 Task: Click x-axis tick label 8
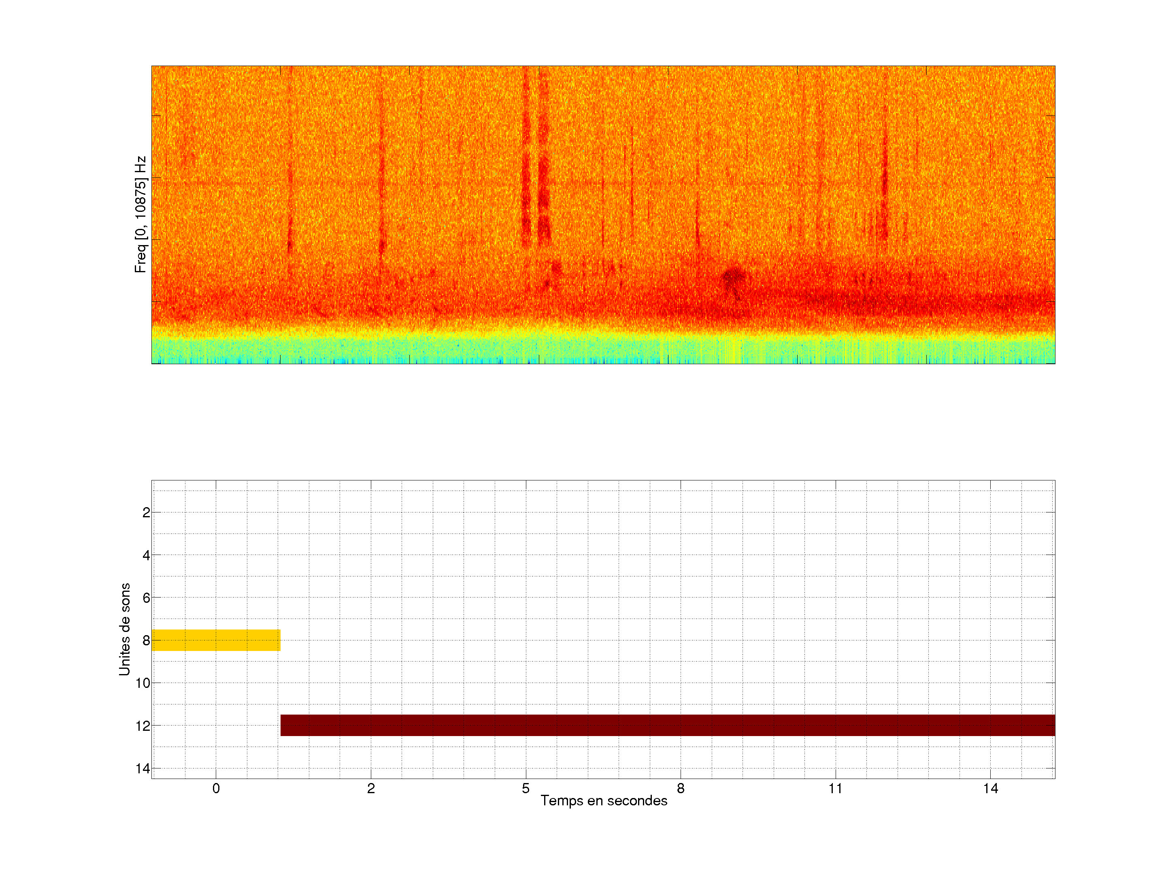point(681,788)
